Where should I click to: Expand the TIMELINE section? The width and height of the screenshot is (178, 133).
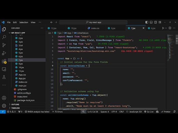(x=15, y=108)
